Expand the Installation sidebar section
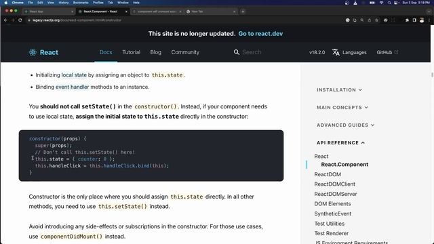434x244 pixels. click(x=339, y=90)
